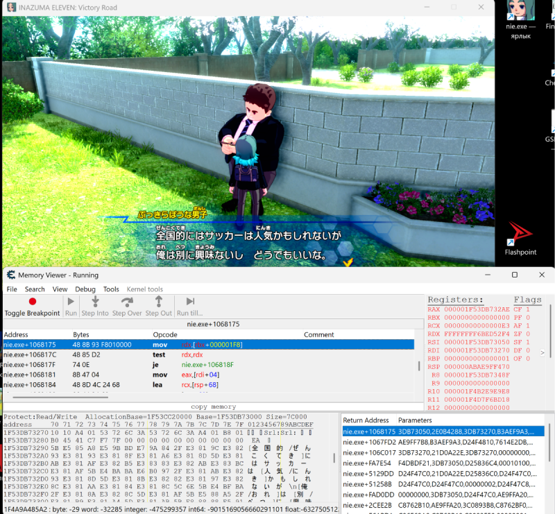Click the RDX register value
Screen dimensions: 555x514
[477, 334]
